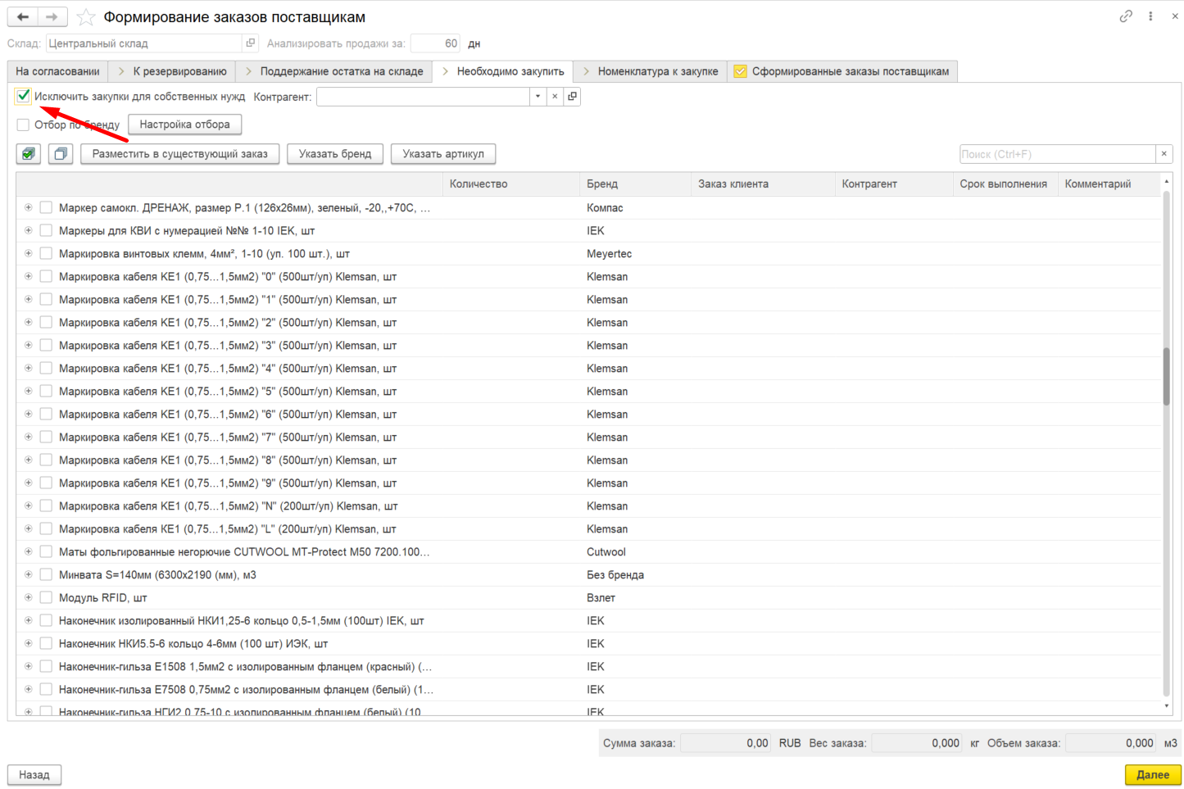This screenshot has width=1184, height=789.
Task: Click the Назад button
Action: (34, 775)
